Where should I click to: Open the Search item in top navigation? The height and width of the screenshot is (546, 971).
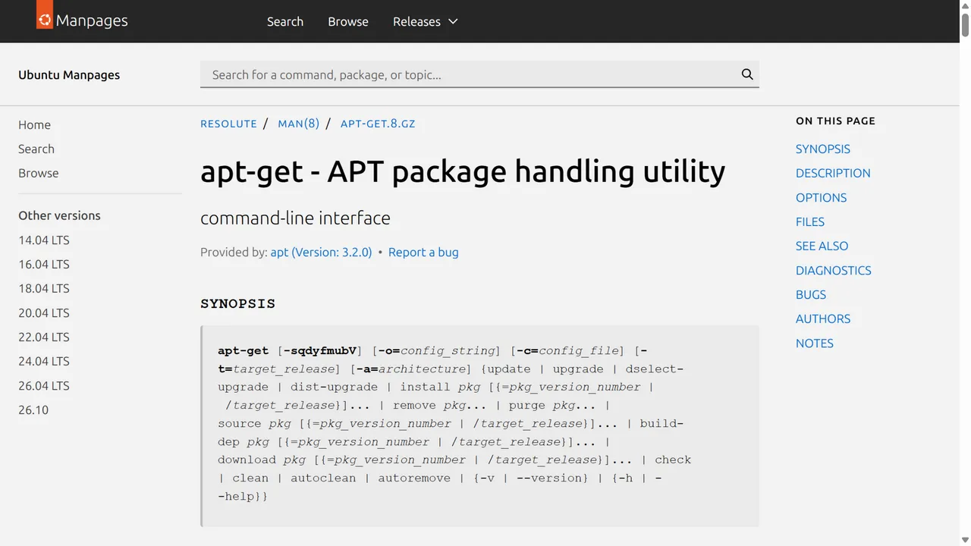coord(285,21)
